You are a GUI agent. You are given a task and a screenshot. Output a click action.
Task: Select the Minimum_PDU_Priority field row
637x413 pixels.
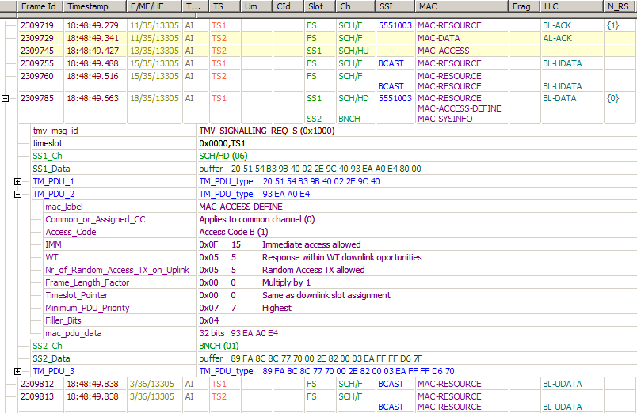tap(87, 308)
